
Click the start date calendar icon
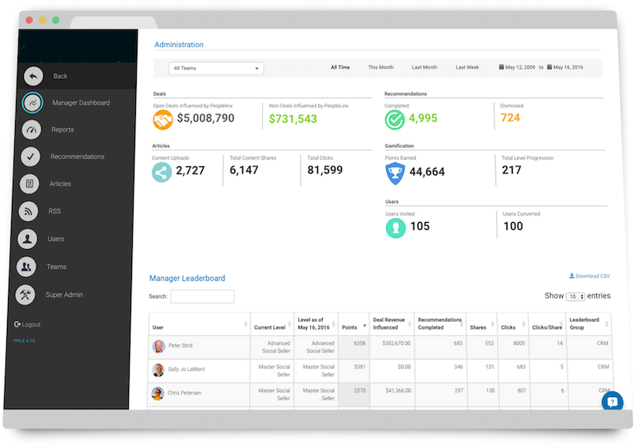(x=502, y=67)
